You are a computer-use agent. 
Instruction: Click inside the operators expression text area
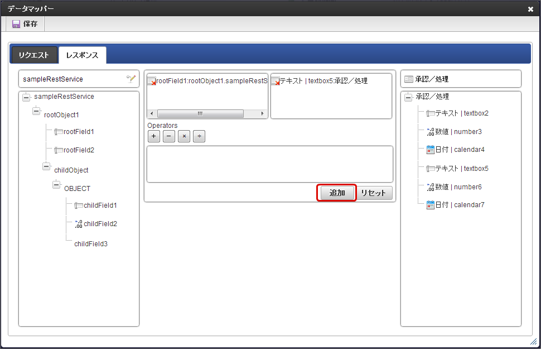point(270,164)
